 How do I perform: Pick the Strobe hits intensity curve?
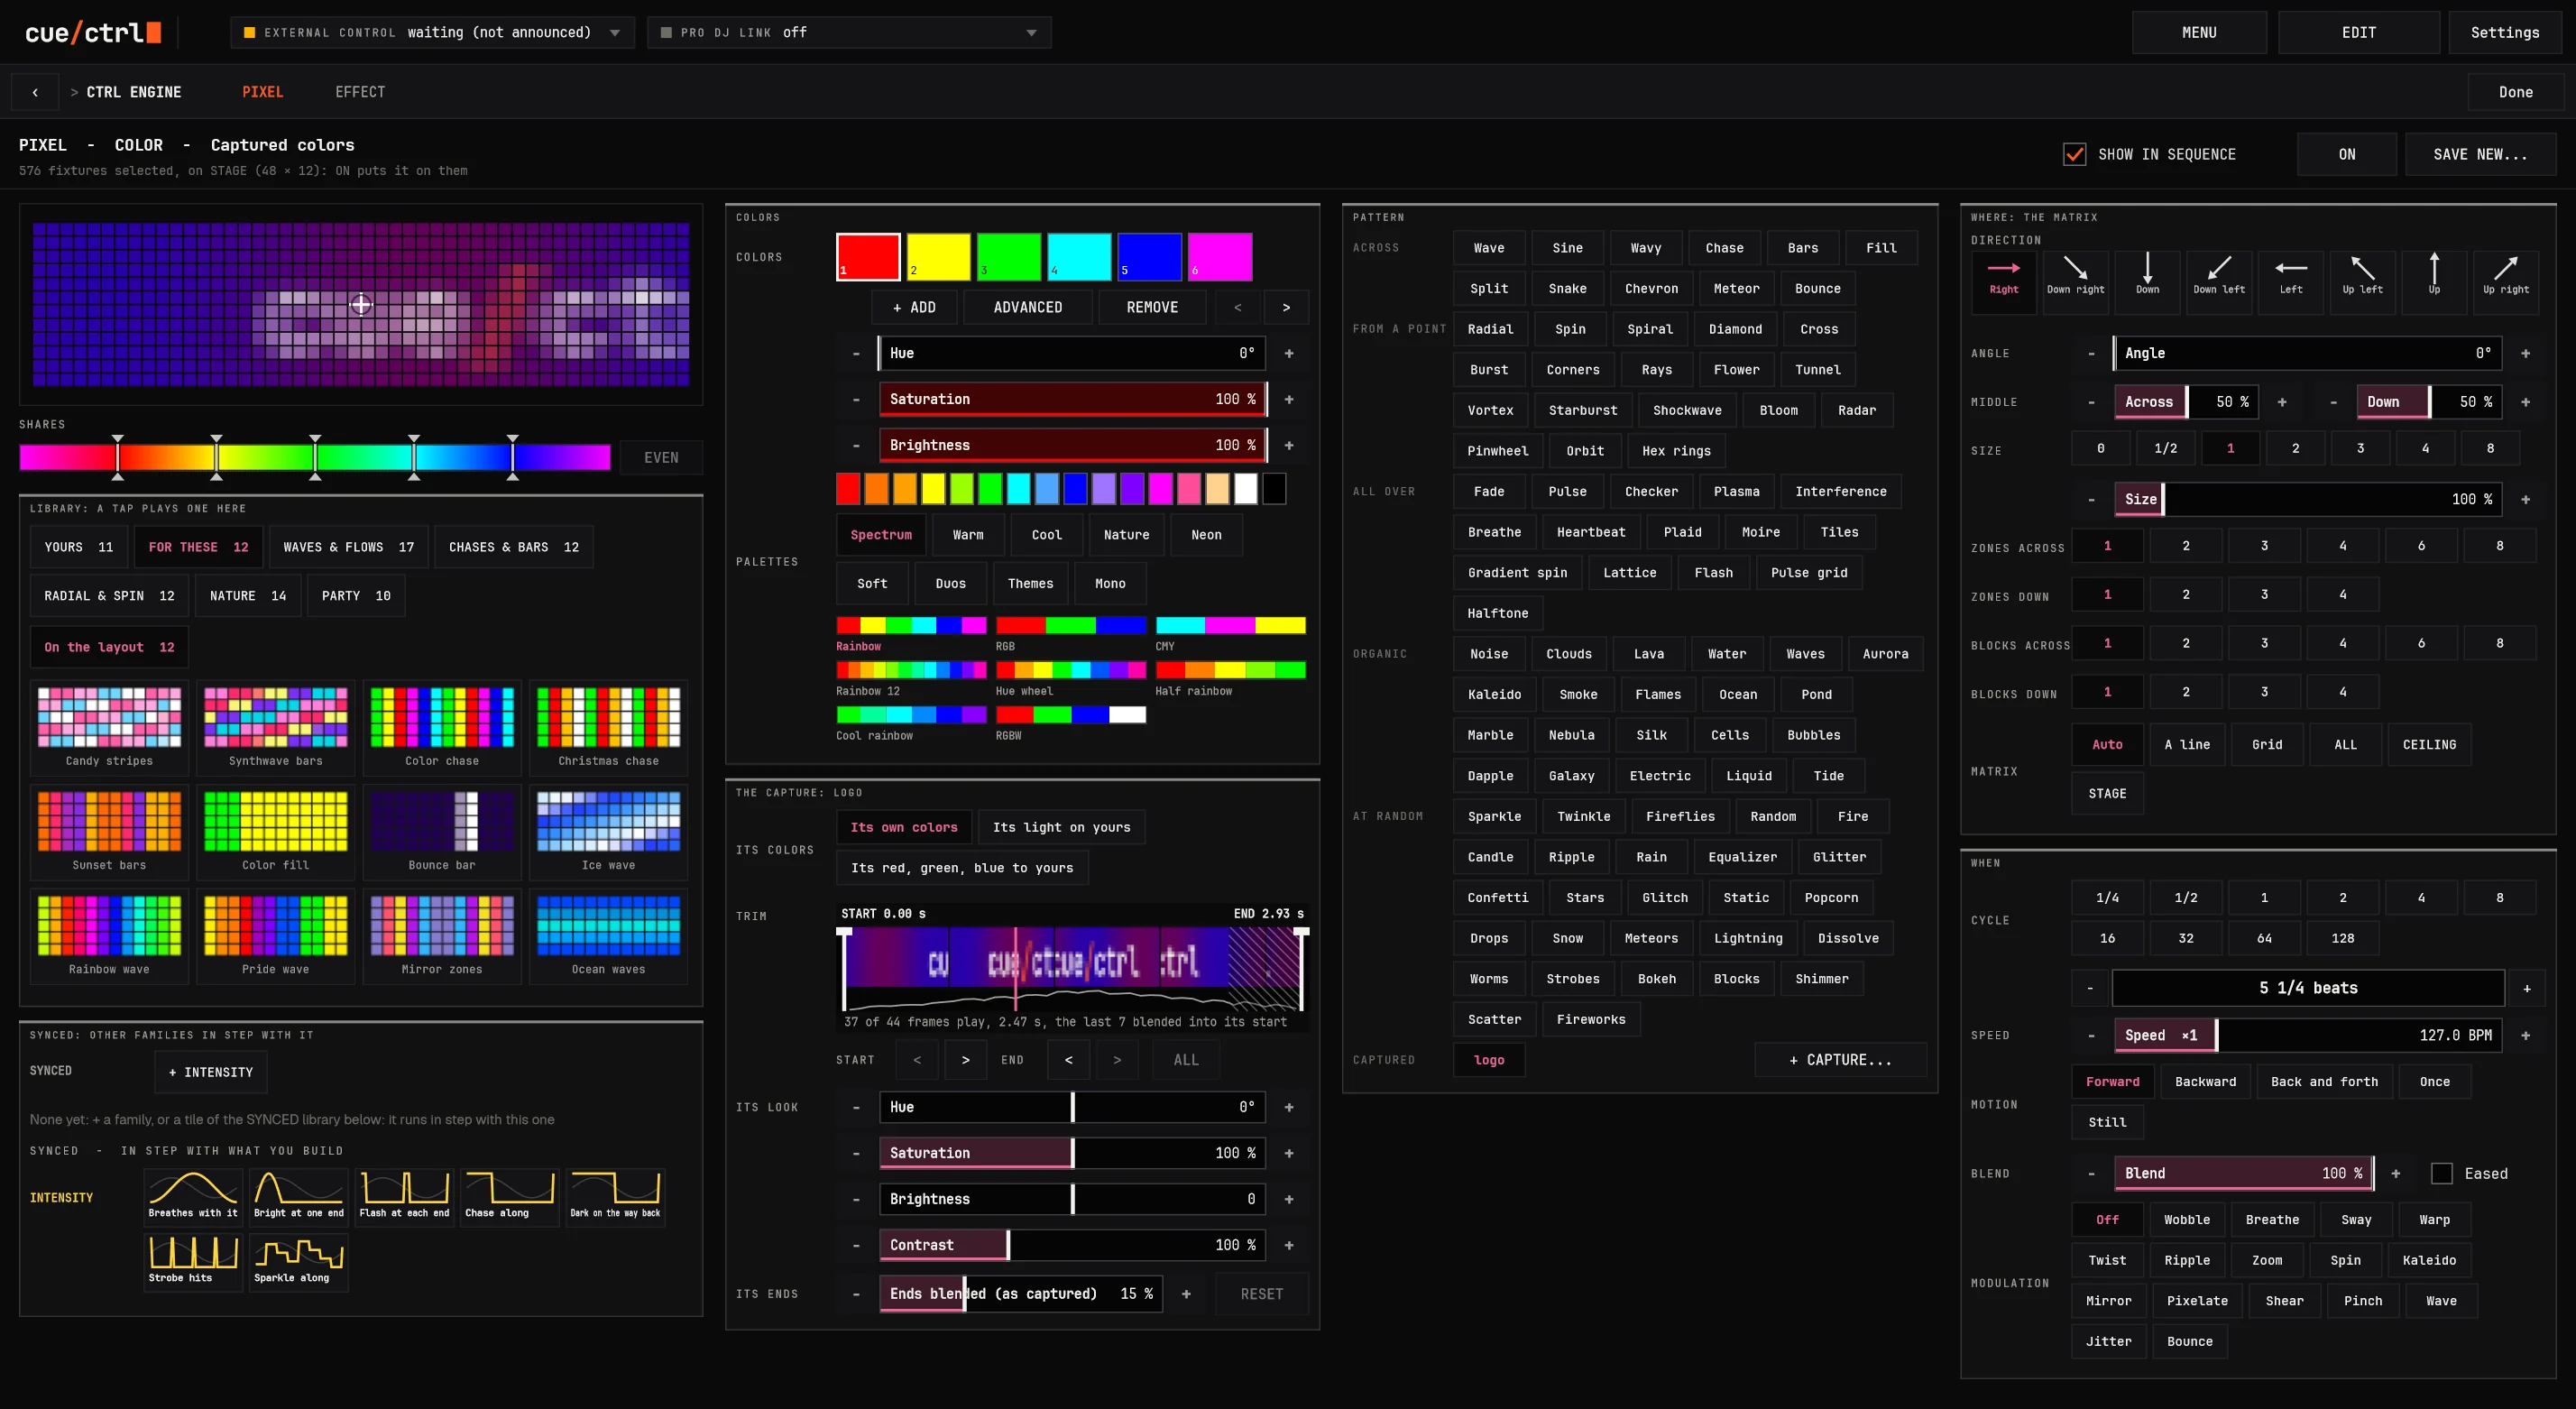(x=193, y=1261)
